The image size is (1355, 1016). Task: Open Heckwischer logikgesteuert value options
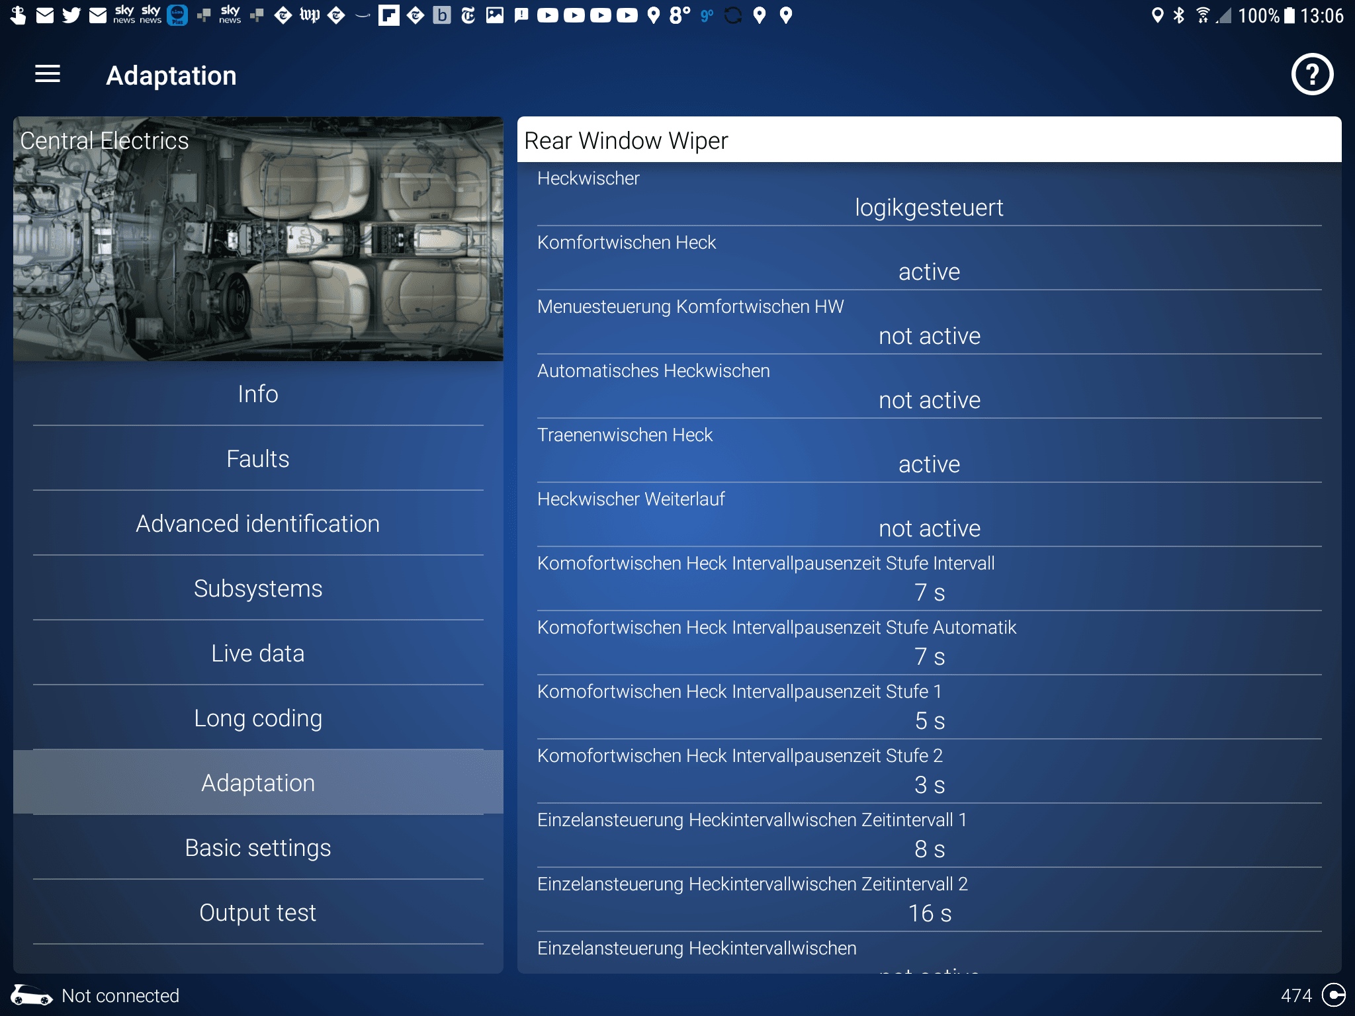928,208
